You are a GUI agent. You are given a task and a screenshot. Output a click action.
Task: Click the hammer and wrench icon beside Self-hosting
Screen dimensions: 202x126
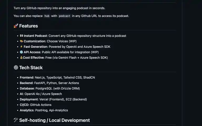click(x=16, y=120)
